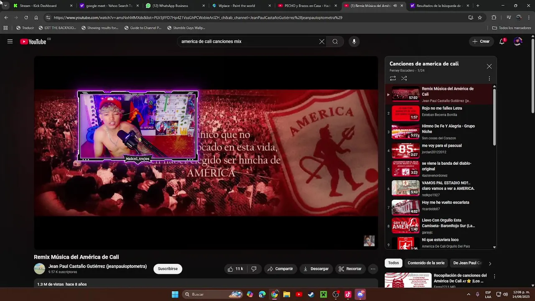Open the tab search dropdown arrow

coord(5,6)
